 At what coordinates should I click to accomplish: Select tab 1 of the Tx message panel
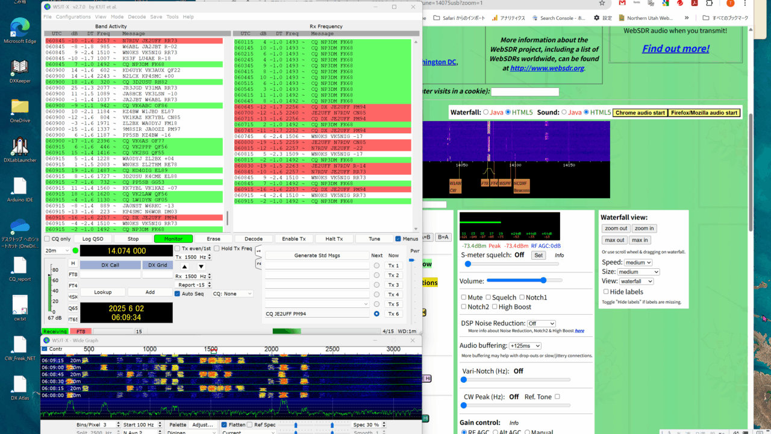point(259,251)
